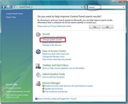Open Taskbar and Start Menu heading
This screenshot has width=128, height=104.
click(x=56, y=65)
